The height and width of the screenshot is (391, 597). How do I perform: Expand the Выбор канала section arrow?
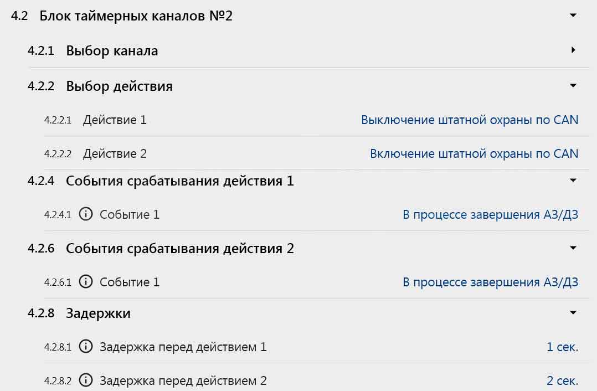(573, 50)
